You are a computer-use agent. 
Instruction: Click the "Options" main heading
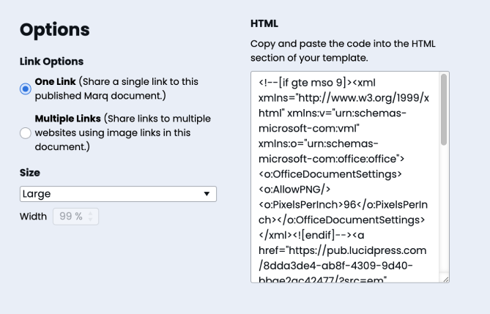(x=55, y=30)
